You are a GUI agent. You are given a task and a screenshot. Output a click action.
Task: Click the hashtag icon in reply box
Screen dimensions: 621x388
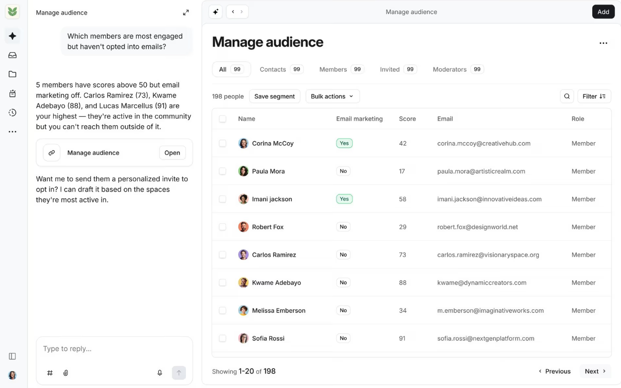click(50, 372)
